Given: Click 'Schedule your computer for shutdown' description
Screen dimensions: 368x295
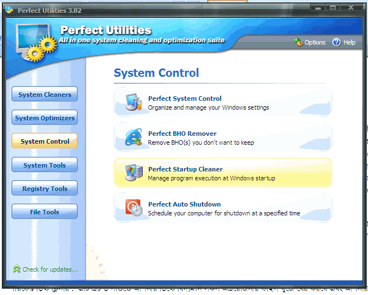Looking at the screenshot, I should [224, 213].
